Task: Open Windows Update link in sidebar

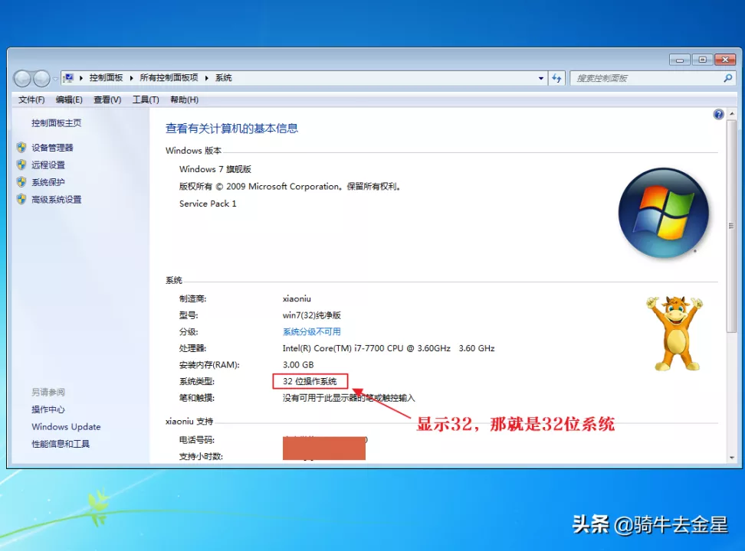Action: [66, 427]
